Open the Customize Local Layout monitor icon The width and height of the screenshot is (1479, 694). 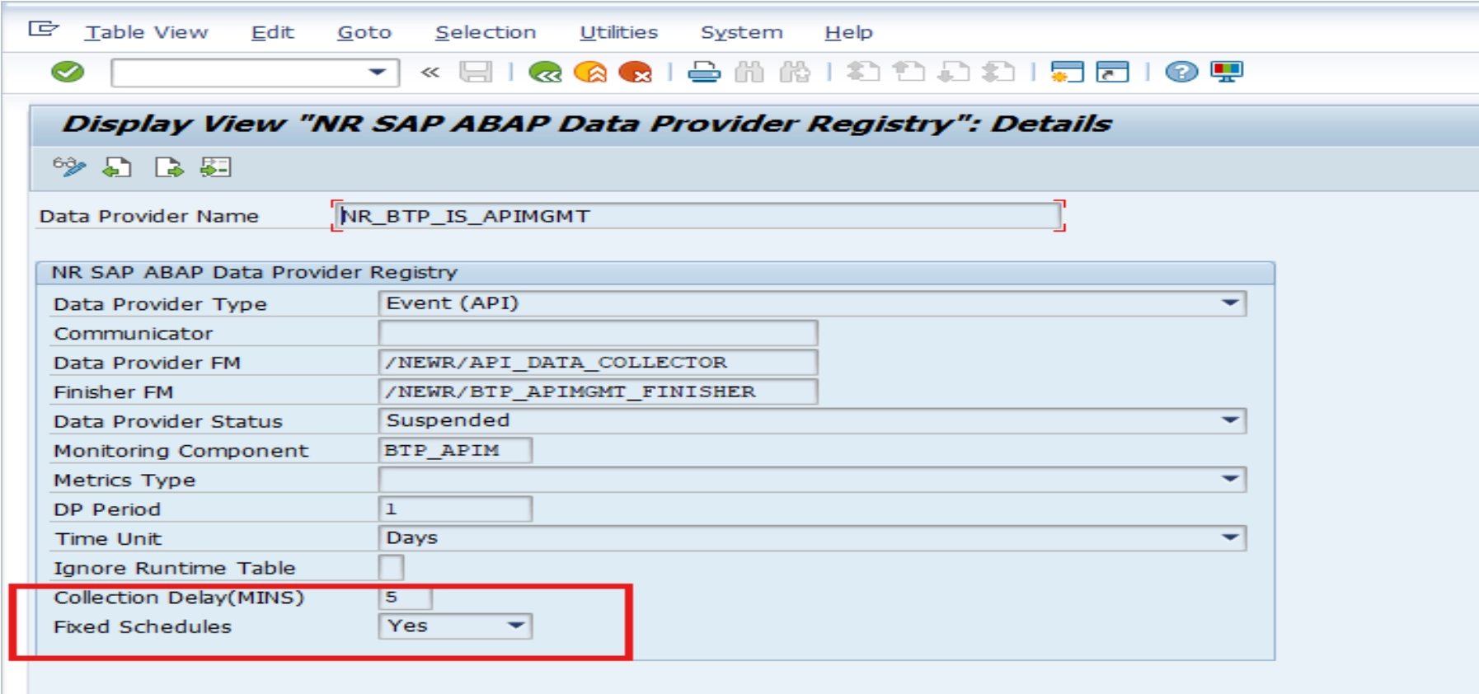tap(1227, 73)
